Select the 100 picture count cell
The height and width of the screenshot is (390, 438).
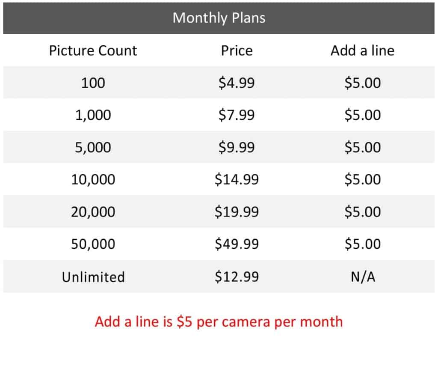pyautogui.click(x=93, y=83)
